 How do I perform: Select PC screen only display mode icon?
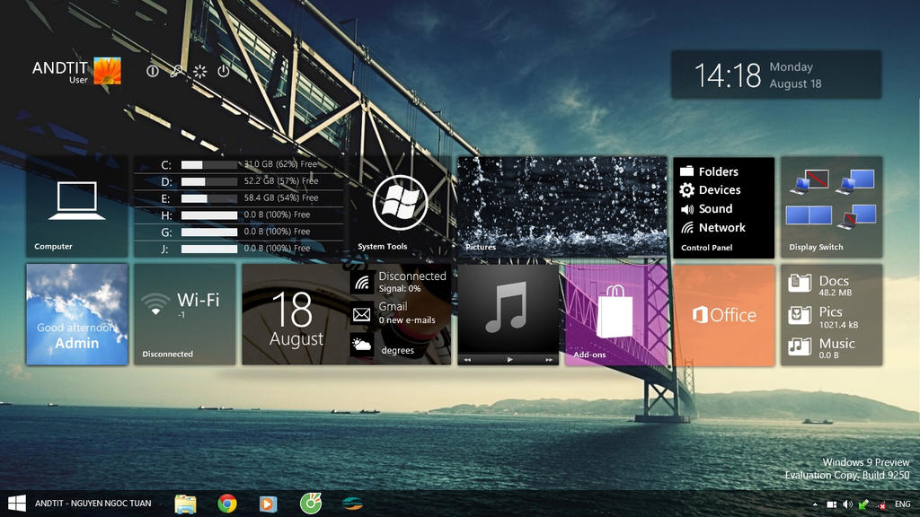pos(809,181)
